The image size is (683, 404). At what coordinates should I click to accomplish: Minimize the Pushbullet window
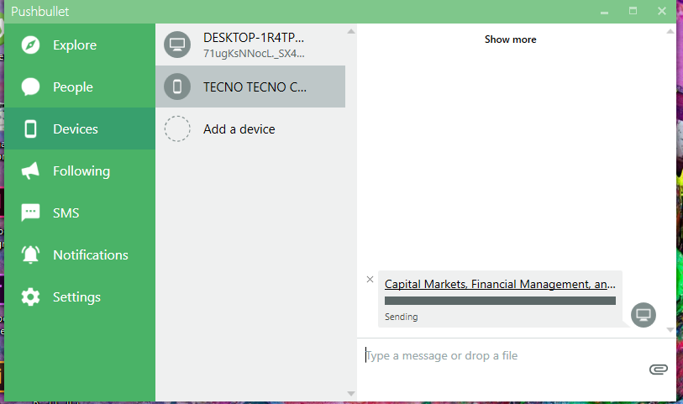pyautogui.click(x=604, y=12)
